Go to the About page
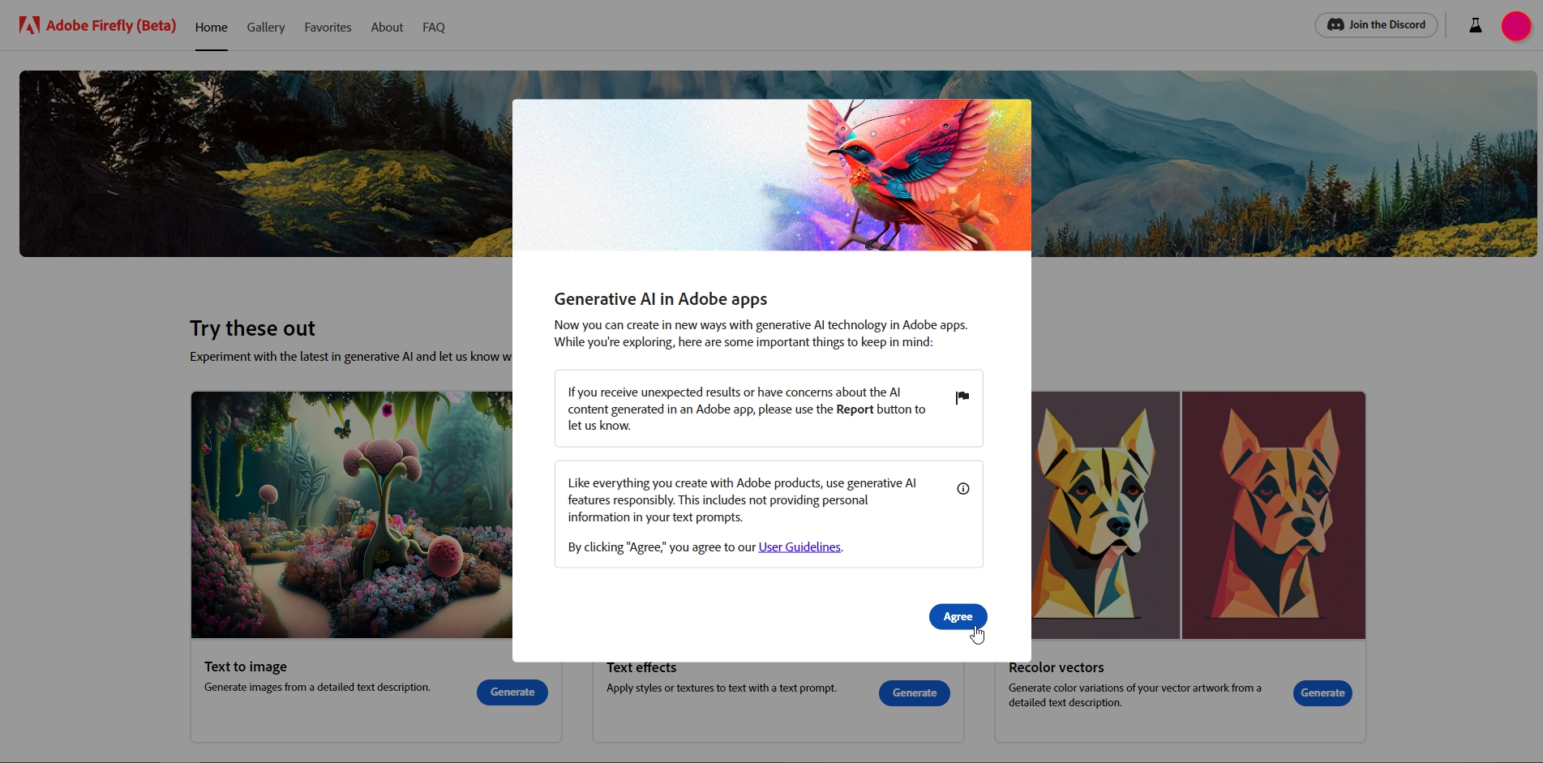 [386, 27]
